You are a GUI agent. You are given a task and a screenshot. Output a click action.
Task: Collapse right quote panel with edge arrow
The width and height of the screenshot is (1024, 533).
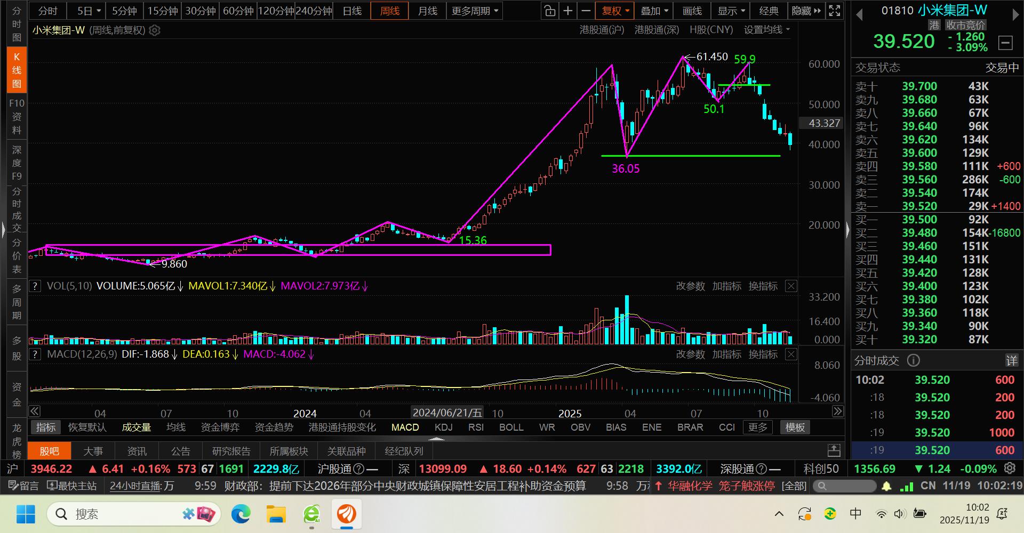point(847,230)
